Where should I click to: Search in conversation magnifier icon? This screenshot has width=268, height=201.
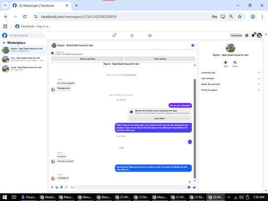coord(235,62)
